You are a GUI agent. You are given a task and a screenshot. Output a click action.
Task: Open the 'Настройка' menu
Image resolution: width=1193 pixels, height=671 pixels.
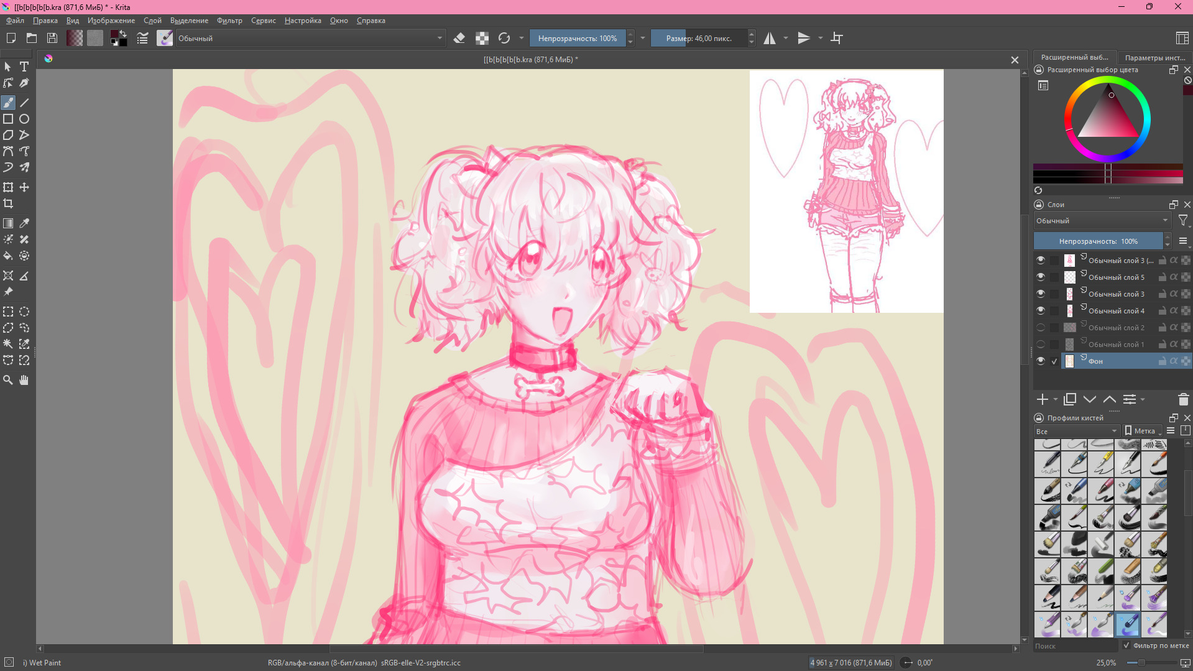303,21
